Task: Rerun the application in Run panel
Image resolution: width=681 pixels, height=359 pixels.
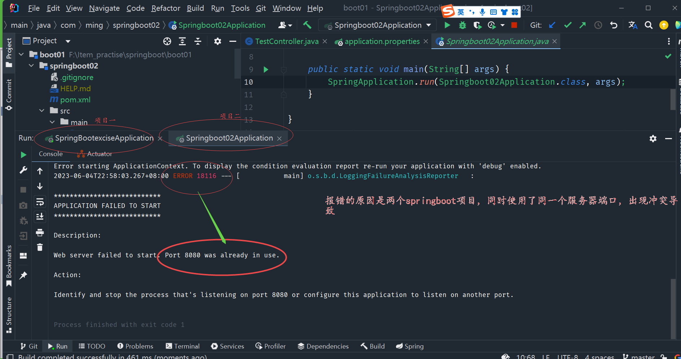Action: (x=23, y=155)
